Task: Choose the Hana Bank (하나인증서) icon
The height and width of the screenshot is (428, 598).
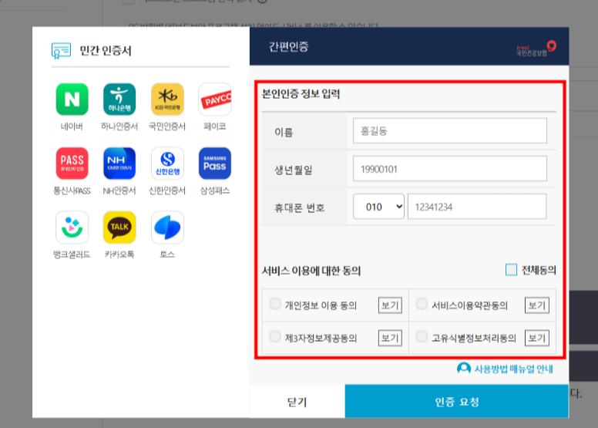Action: coord(119,99)
